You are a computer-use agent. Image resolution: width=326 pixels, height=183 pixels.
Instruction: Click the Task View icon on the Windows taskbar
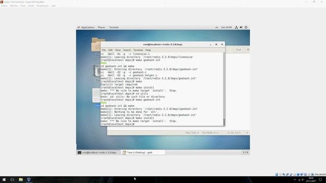pos(12,179)
